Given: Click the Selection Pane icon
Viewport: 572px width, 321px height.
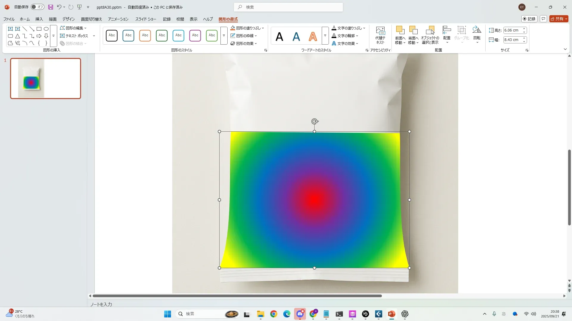Looking at the screenshot, I should [x=430, y=30].
